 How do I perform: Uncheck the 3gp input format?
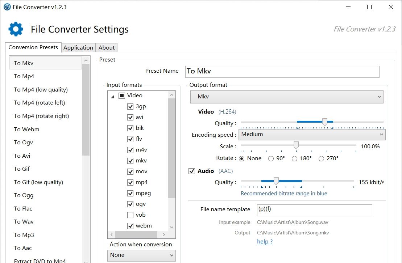tap(130, 107)
